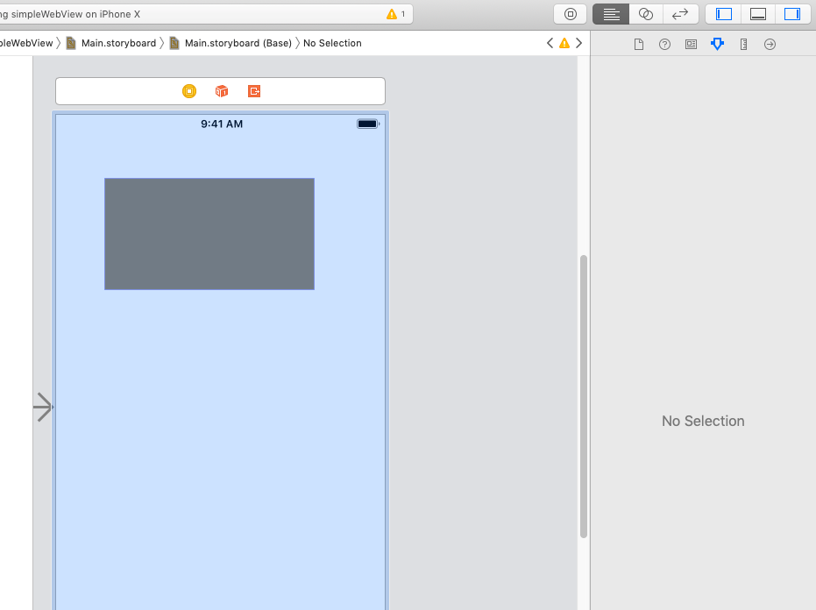Open Main.storyboard breadcrumb path menu

pos(118,43)
